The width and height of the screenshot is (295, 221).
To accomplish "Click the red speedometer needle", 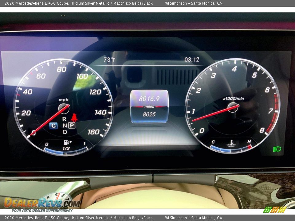I will coord(50,120).
